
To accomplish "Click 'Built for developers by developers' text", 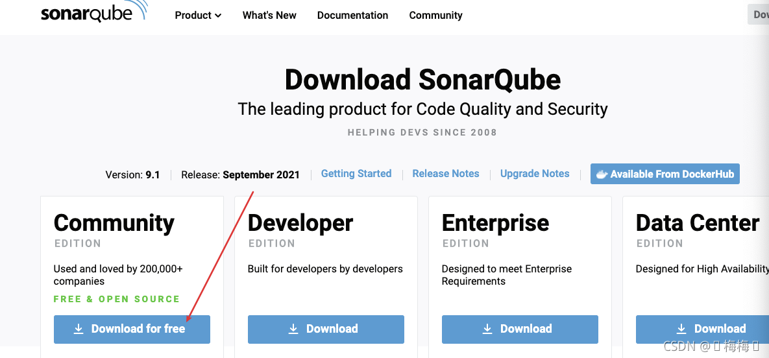I will [325, 268].
